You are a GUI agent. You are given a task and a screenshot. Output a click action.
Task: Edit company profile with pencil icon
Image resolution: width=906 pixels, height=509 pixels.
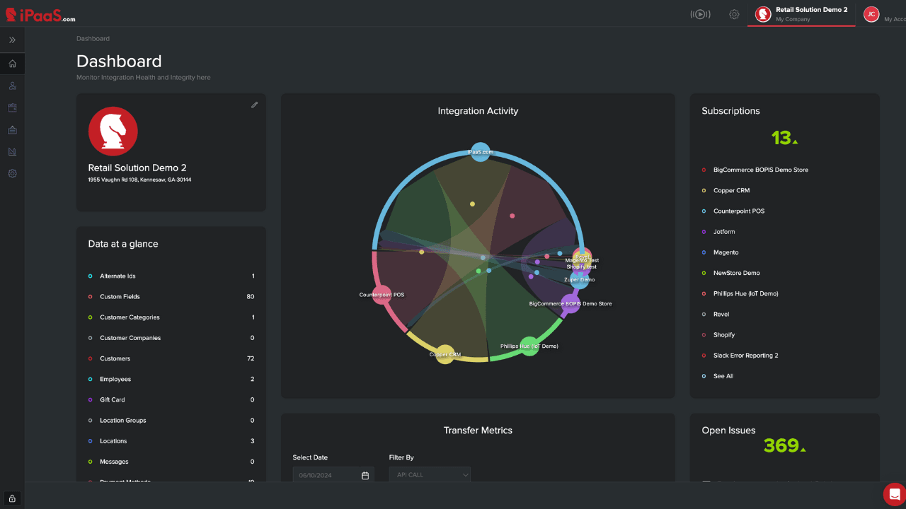[x=254, y=105]
